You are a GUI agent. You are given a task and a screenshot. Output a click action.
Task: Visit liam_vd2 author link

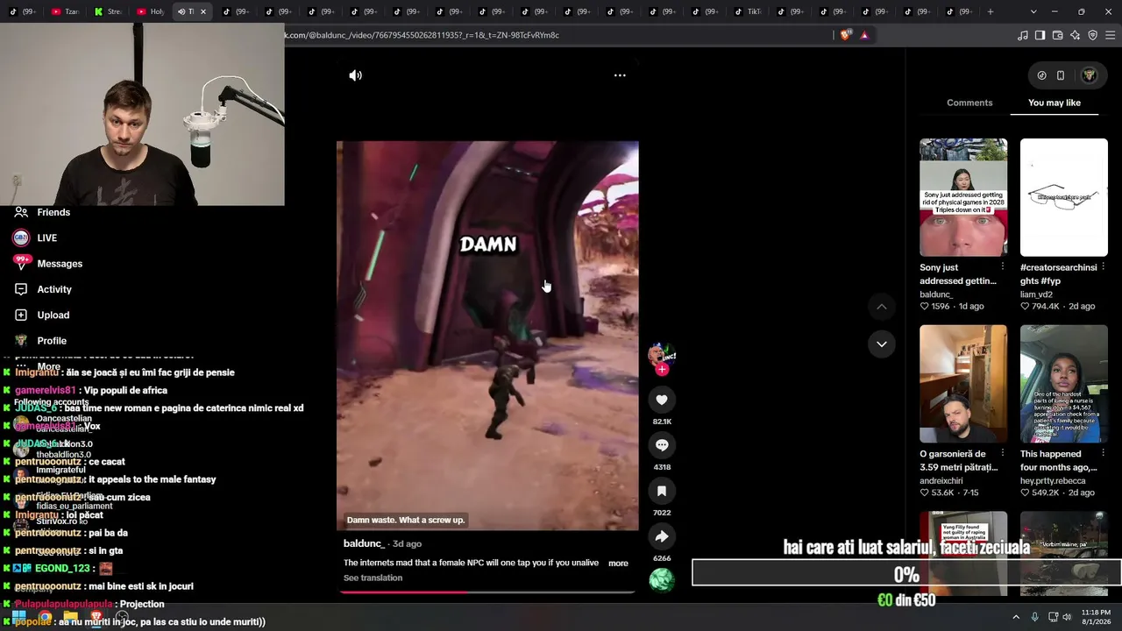coord(1036,294)
